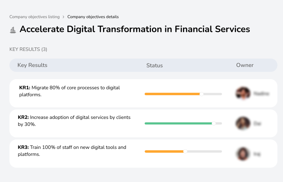Viewport: 283px width, 182px height.
Task: Open Company objectives listing breadcrumb
Action: point(35,17)
